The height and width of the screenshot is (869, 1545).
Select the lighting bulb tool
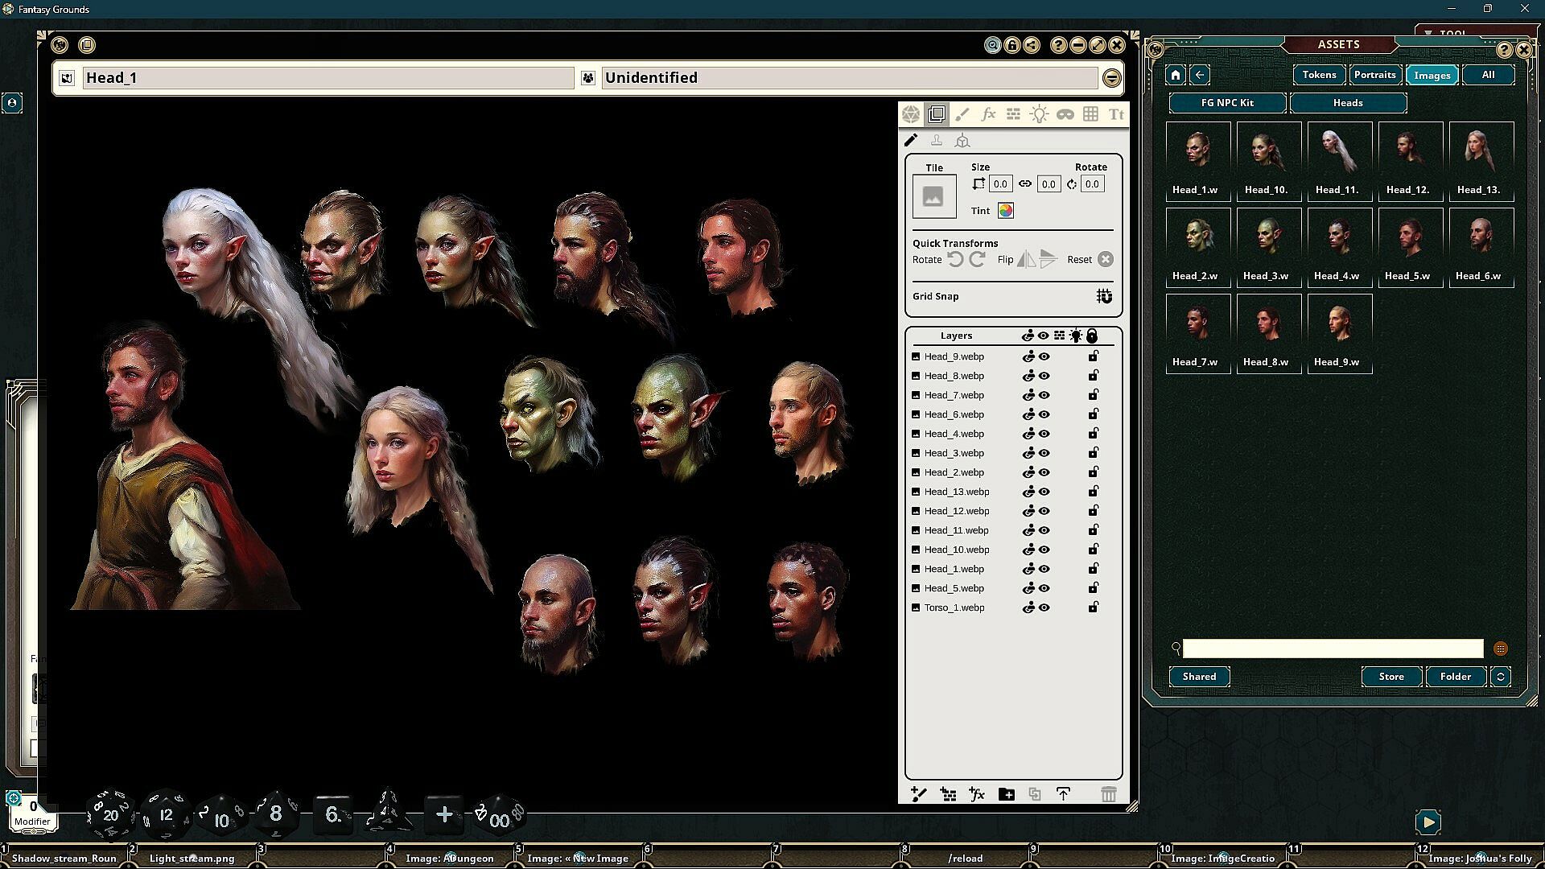coord(1039,114)
